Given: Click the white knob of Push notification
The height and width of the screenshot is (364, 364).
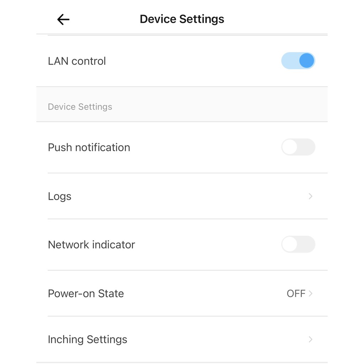Looking at the screenshot, I should coord(290,147).
